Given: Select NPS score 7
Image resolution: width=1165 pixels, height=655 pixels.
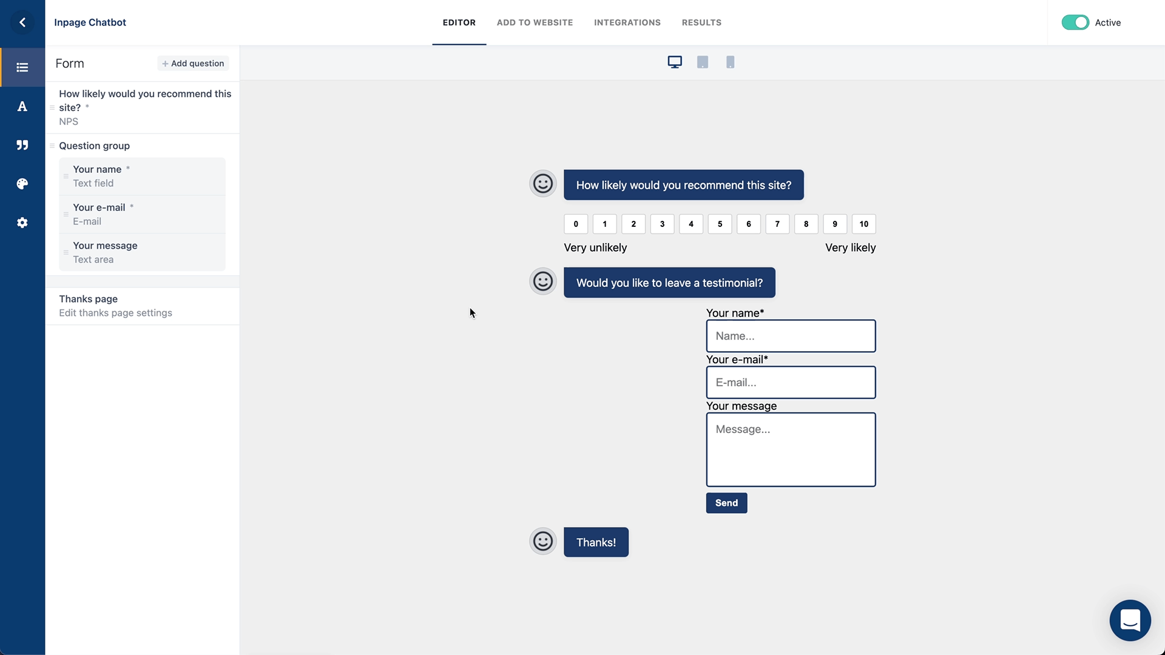Looking at the screenshot, I should click(x=777, y=224).
